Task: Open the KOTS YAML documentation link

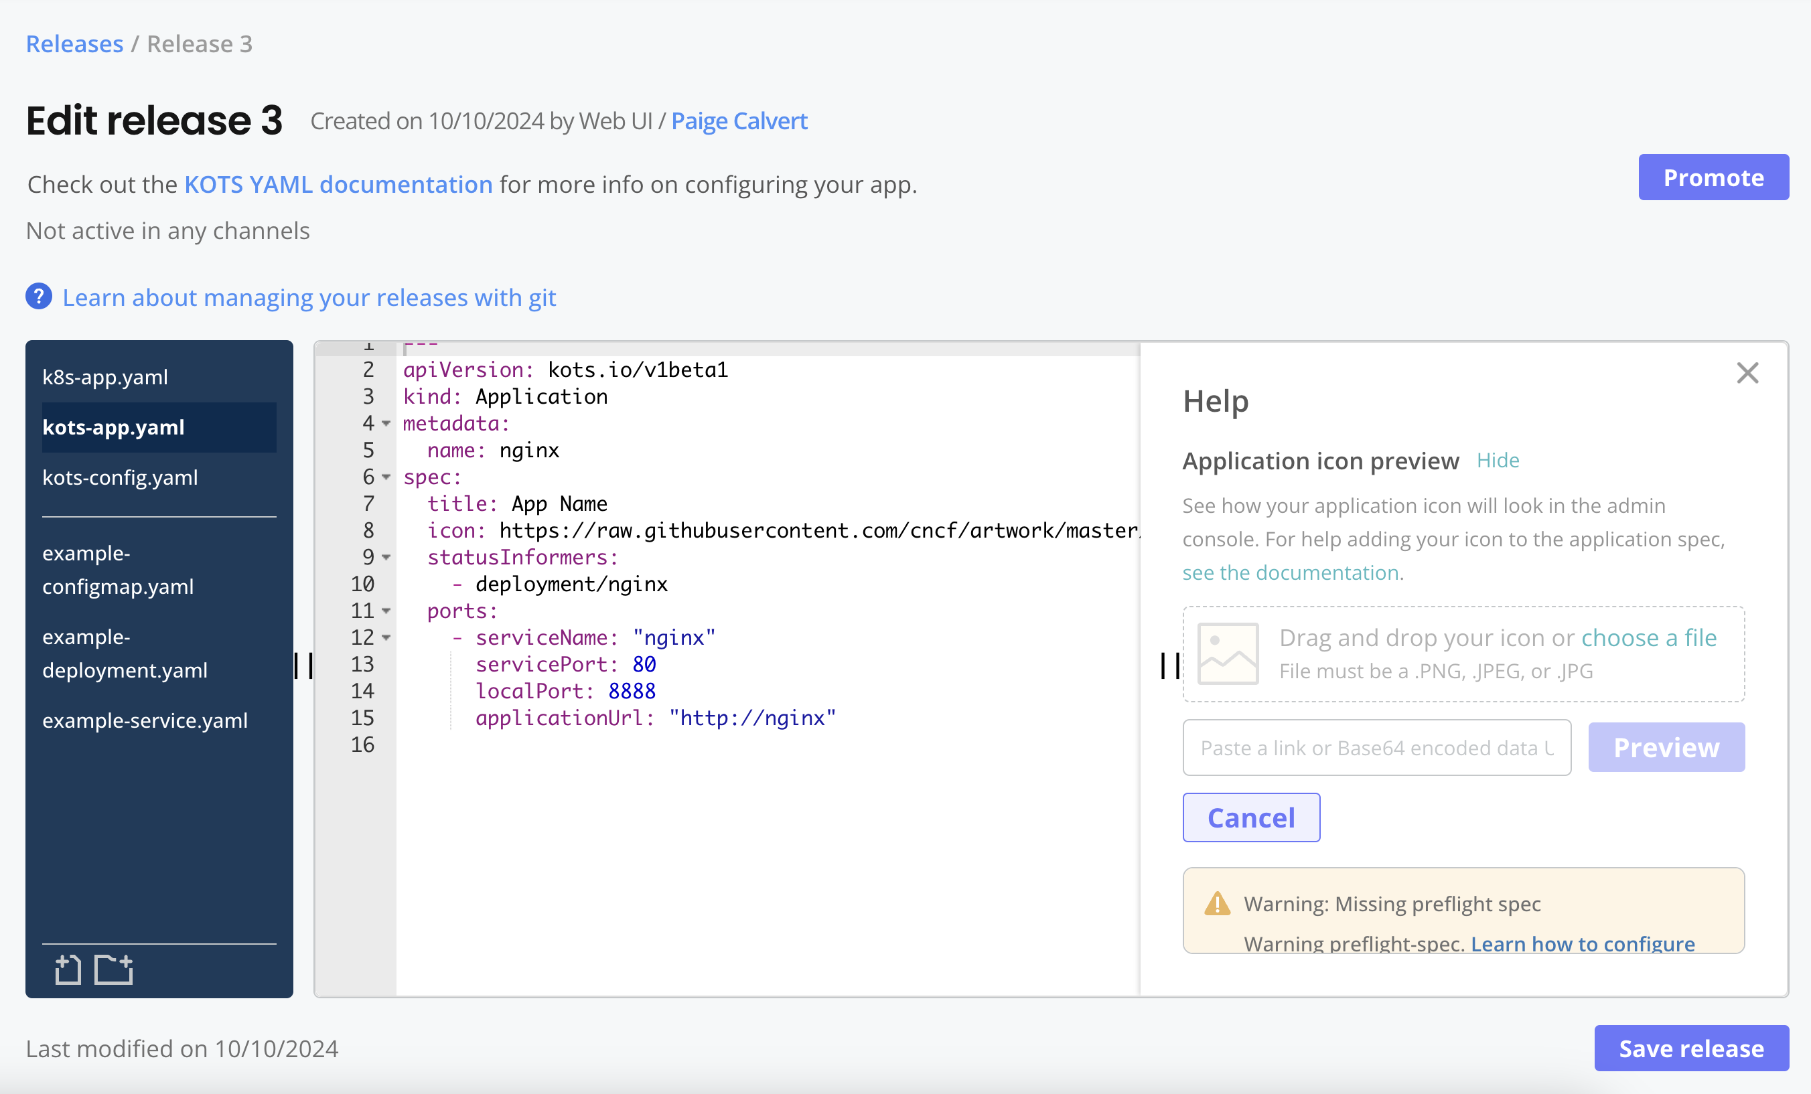Action: [338, 184]
